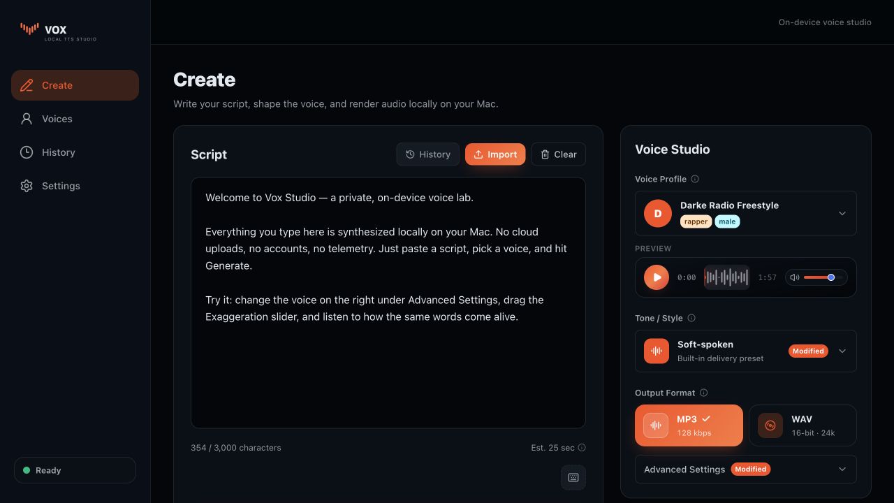Viewport: 894px width, 503px height.
Task: Open the Darke Radio Freestyle voice dropdown
Action: point(746,213)
